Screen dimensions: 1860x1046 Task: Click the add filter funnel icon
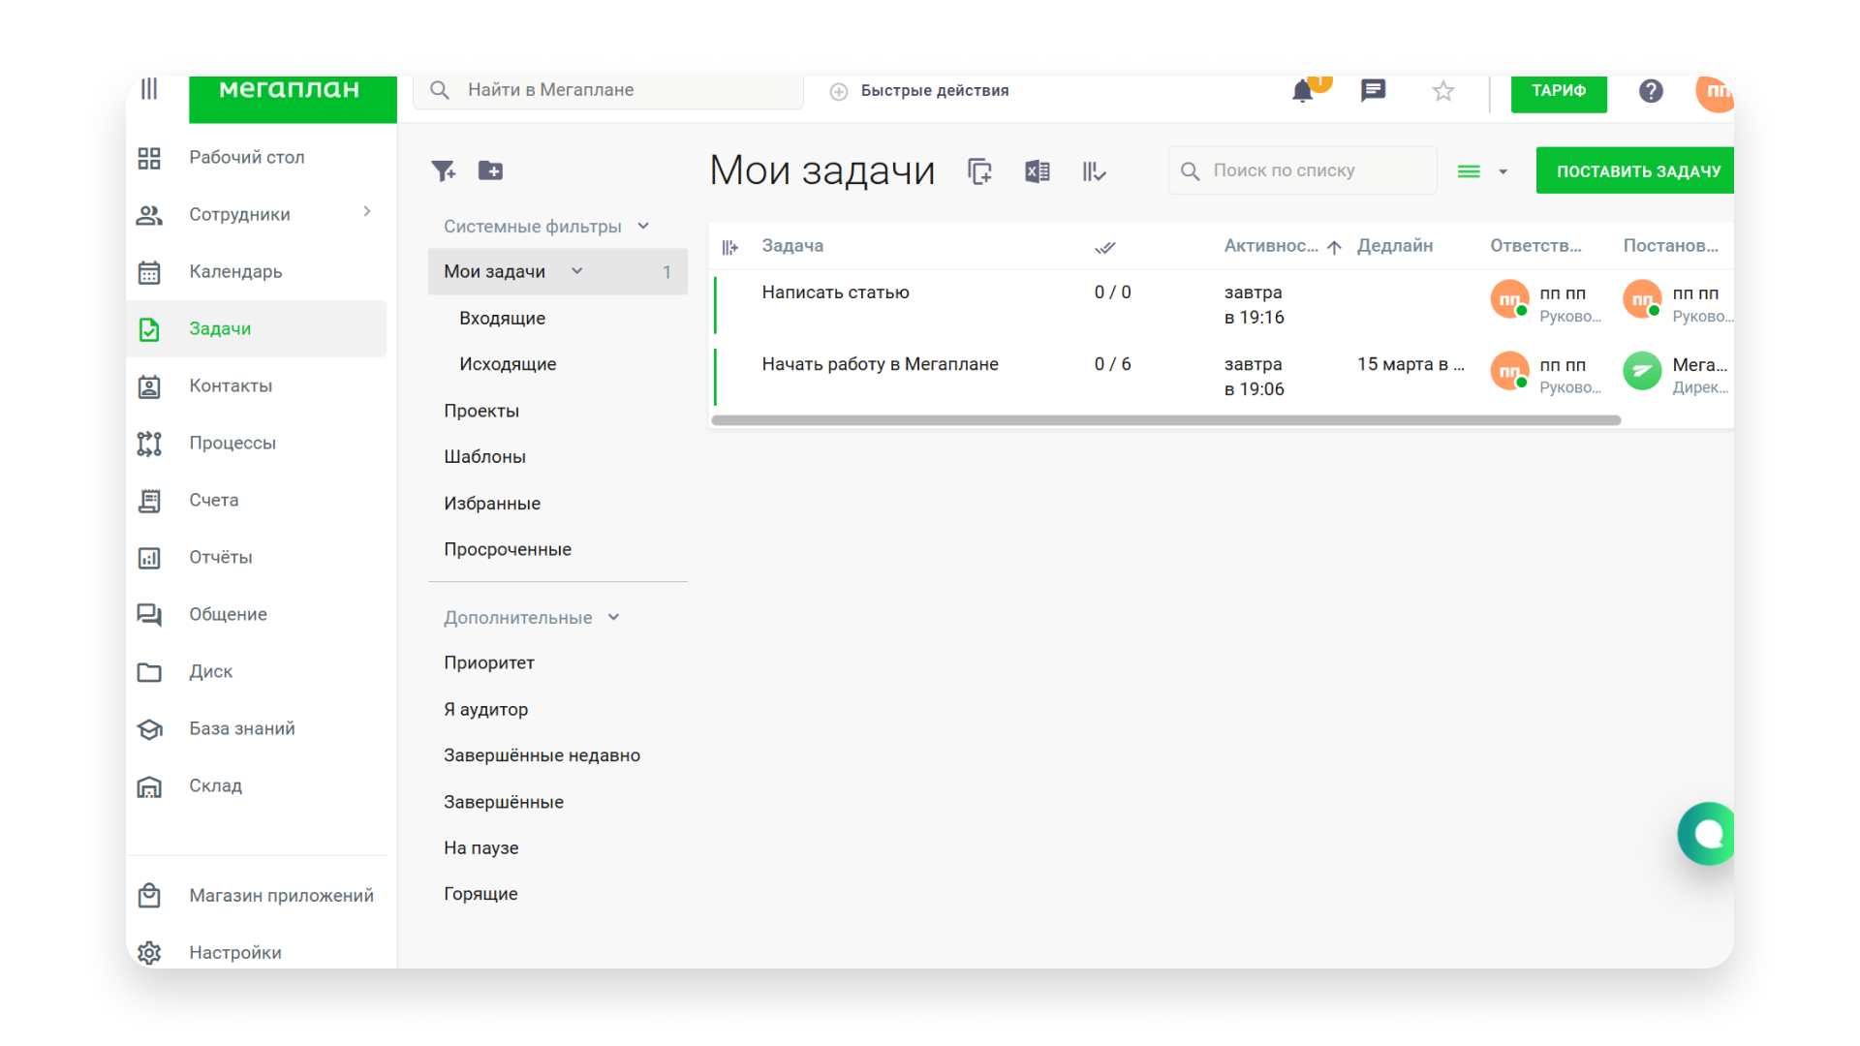click(x=443, y=171)
